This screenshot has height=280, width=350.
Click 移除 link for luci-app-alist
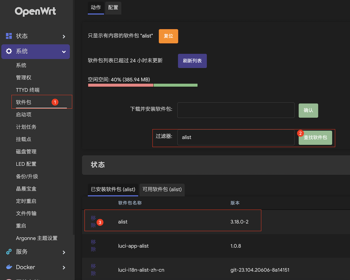click(93, 246)
